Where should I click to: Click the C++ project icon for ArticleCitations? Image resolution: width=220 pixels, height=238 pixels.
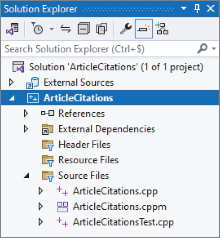[x=33, y=98]
